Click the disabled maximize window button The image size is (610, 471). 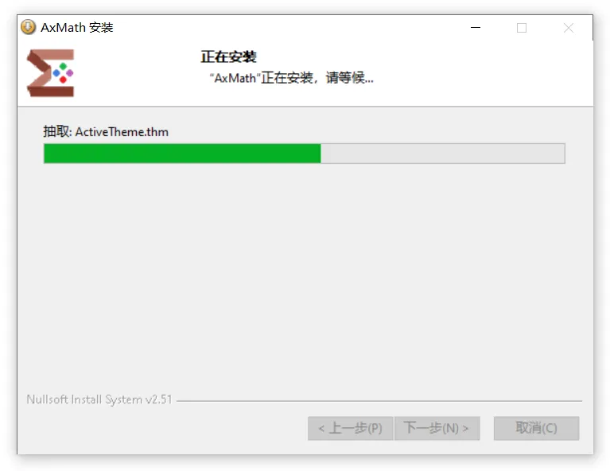(522, 28)
